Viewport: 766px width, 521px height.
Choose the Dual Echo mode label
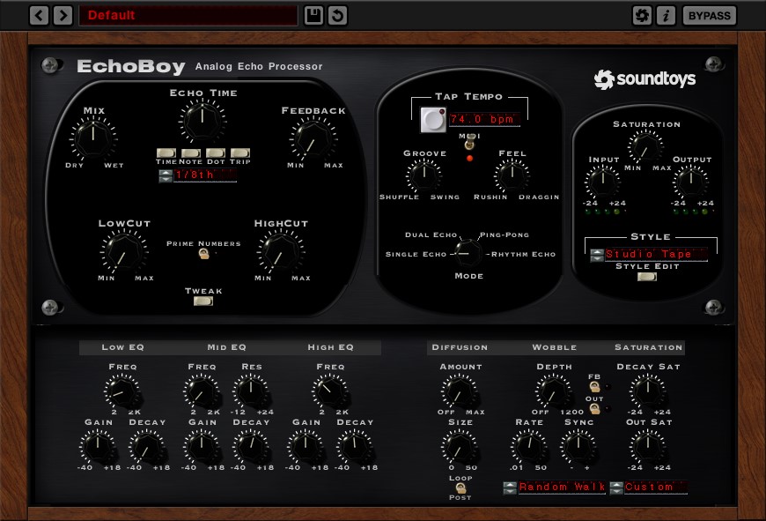point(431,234)
